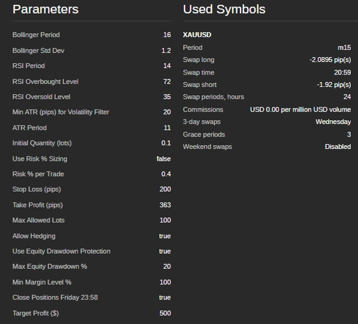Toggle Use Equity Drawdown Protection true value
Screen dimensions: 358x324
[165, 251]
